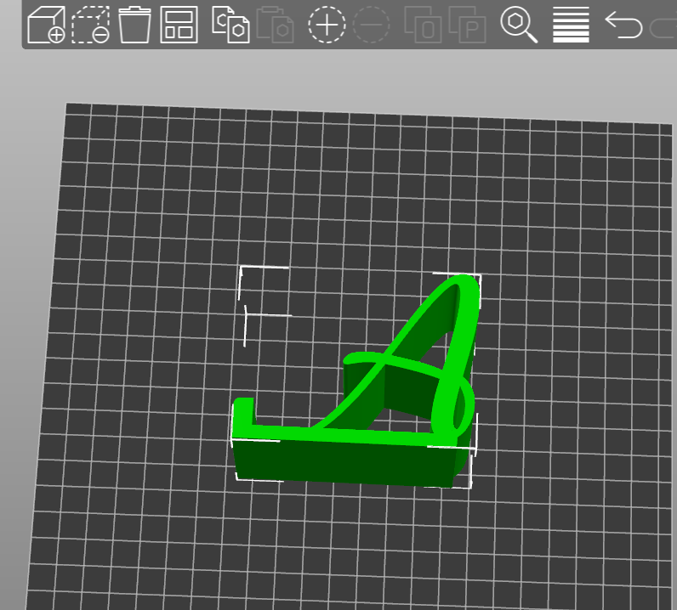Click the Delete selected object icon
This screenshot has height=610, width=677.
(90, 25)
